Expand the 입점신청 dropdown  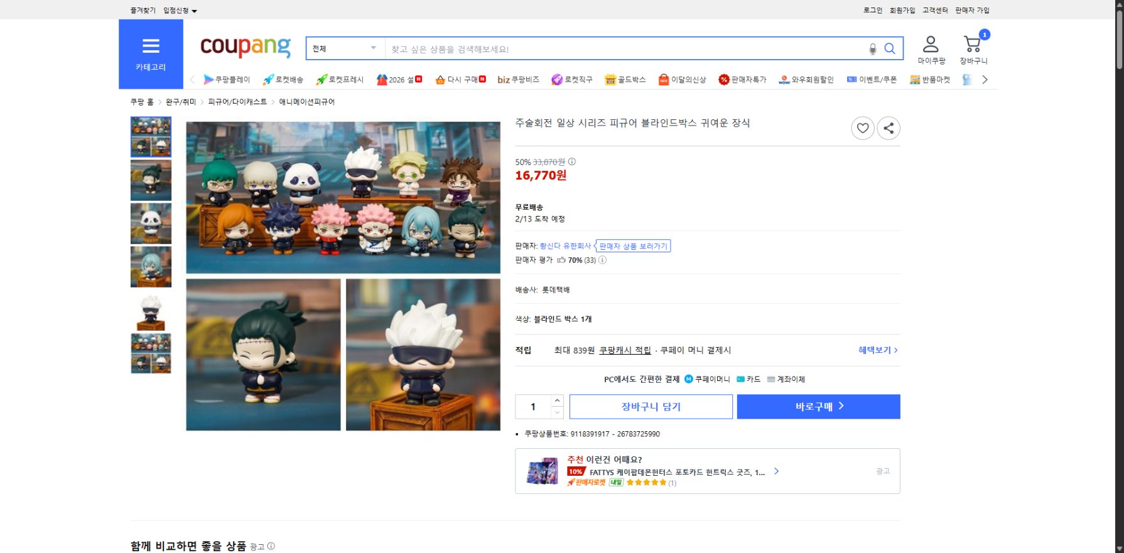[x=180, y=10]
